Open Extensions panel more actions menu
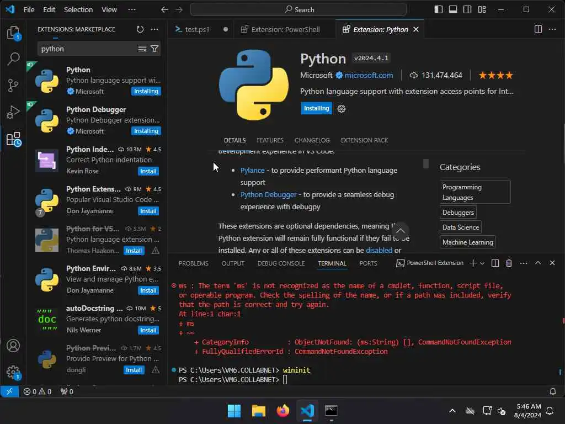 click(x=154, y=29)
